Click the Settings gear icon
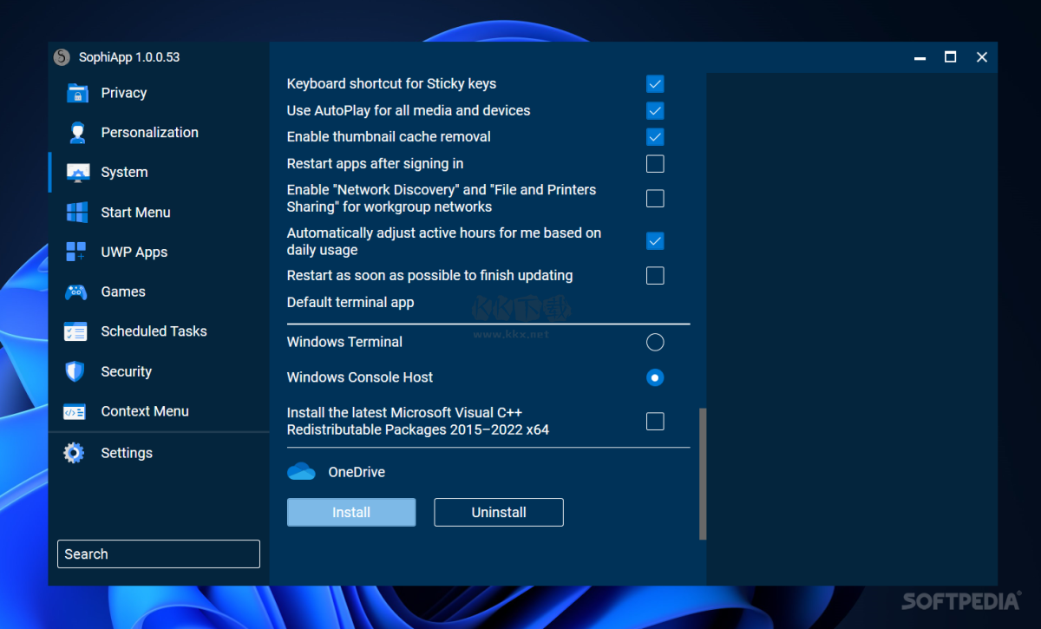This screenshot has height=629, width=1041. [75, 453]
